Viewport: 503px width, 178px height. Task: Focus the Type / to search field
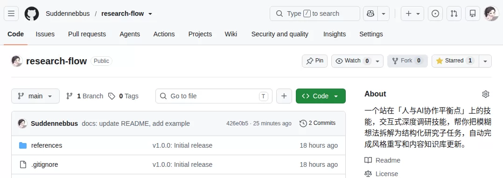314,14
